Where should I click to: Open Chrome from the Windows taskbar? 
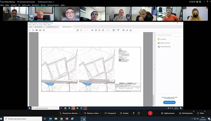[61, 119]
